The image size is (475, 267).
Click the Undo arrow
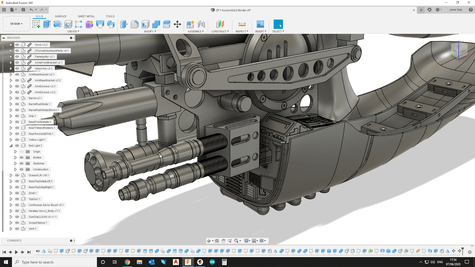31,10
